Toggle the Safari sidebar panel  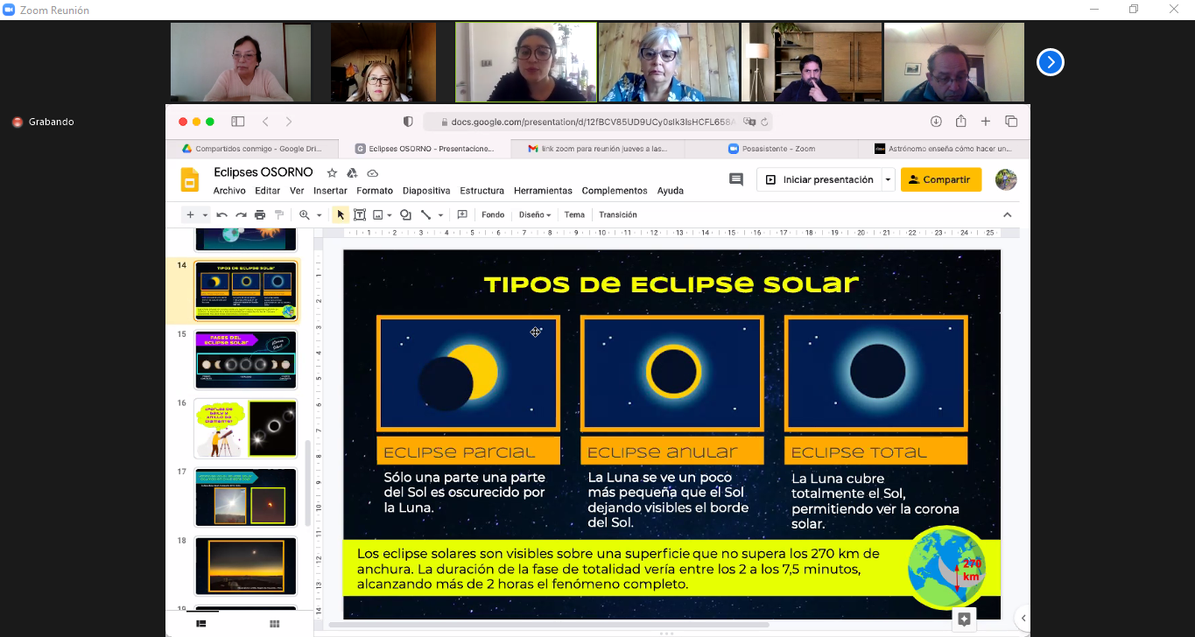click(237, 122)
